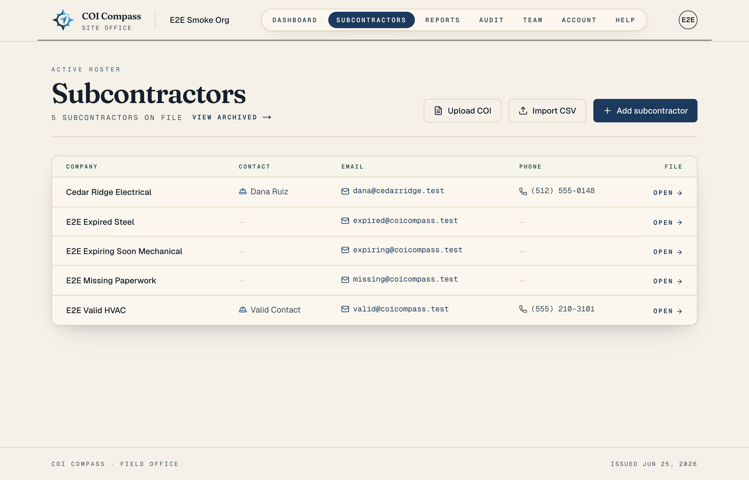Click the phone number (512) 555-0148
This screenshot has height=480, width=749.
tap(563, 191)
